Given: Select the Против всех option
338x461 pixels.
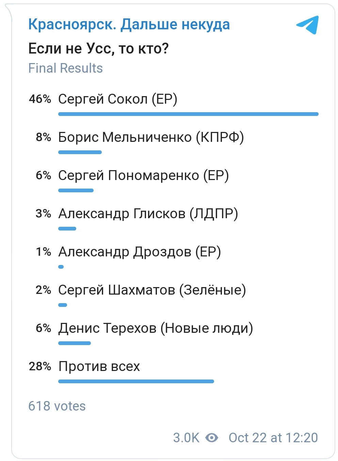Looking at the screenshot, I should pyautogui.click(x=99, y=367).
